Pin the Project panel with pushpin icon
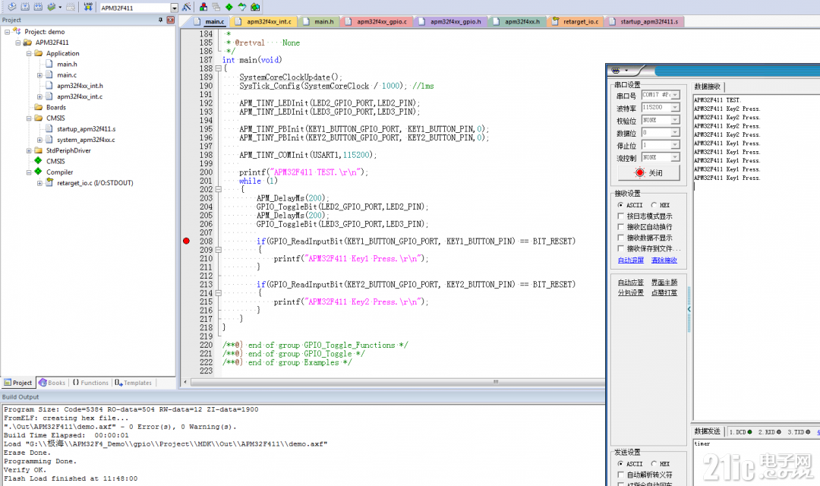 160,19
